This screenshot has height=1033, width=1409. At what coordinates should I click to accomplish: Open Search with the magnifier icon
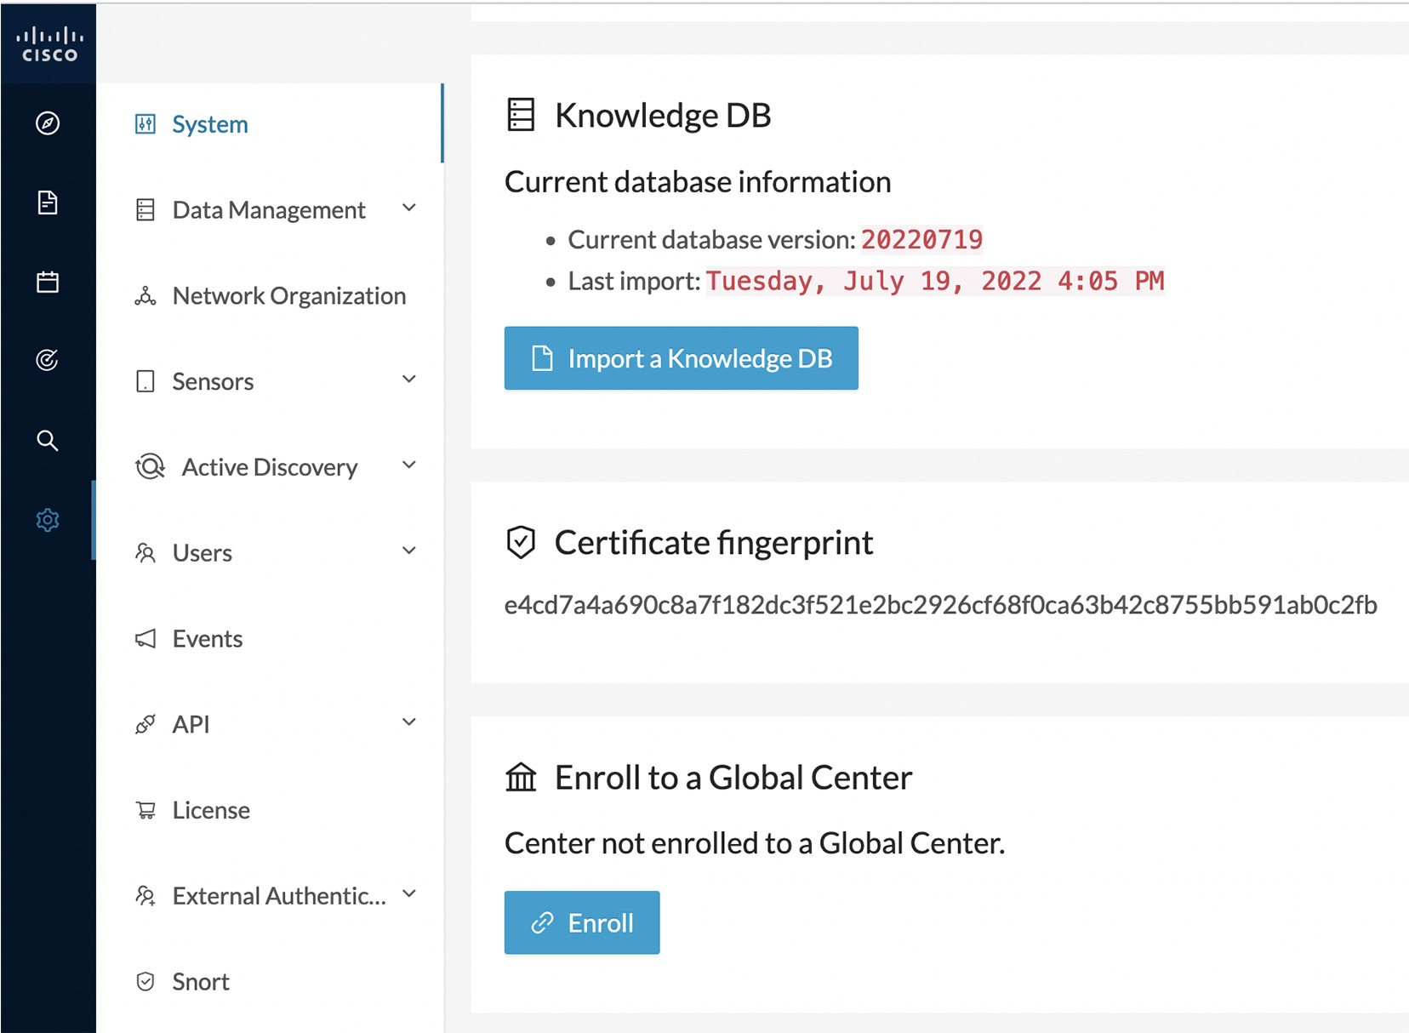pyautogui.click(x=47, y=440)
